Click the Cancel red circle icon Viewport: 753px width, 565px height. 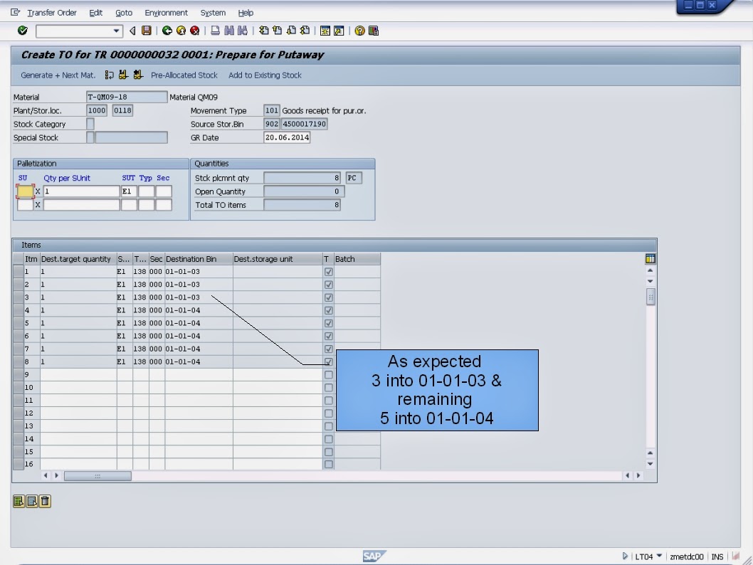pyautogui.click(x=194, y=31)
